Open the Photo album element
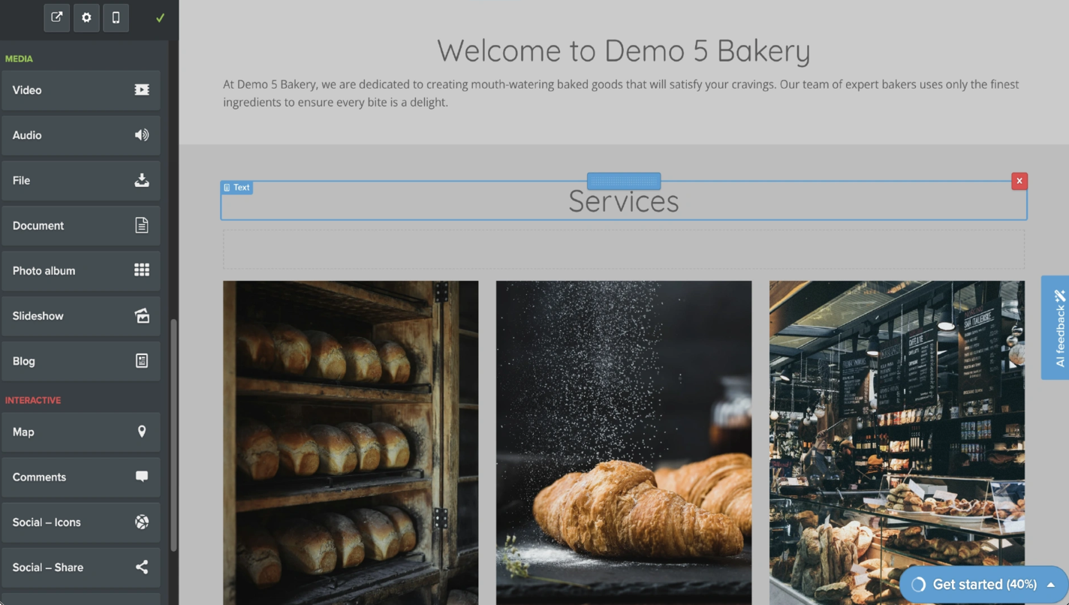Screen dimensions: 1069x605 [80, 270]
